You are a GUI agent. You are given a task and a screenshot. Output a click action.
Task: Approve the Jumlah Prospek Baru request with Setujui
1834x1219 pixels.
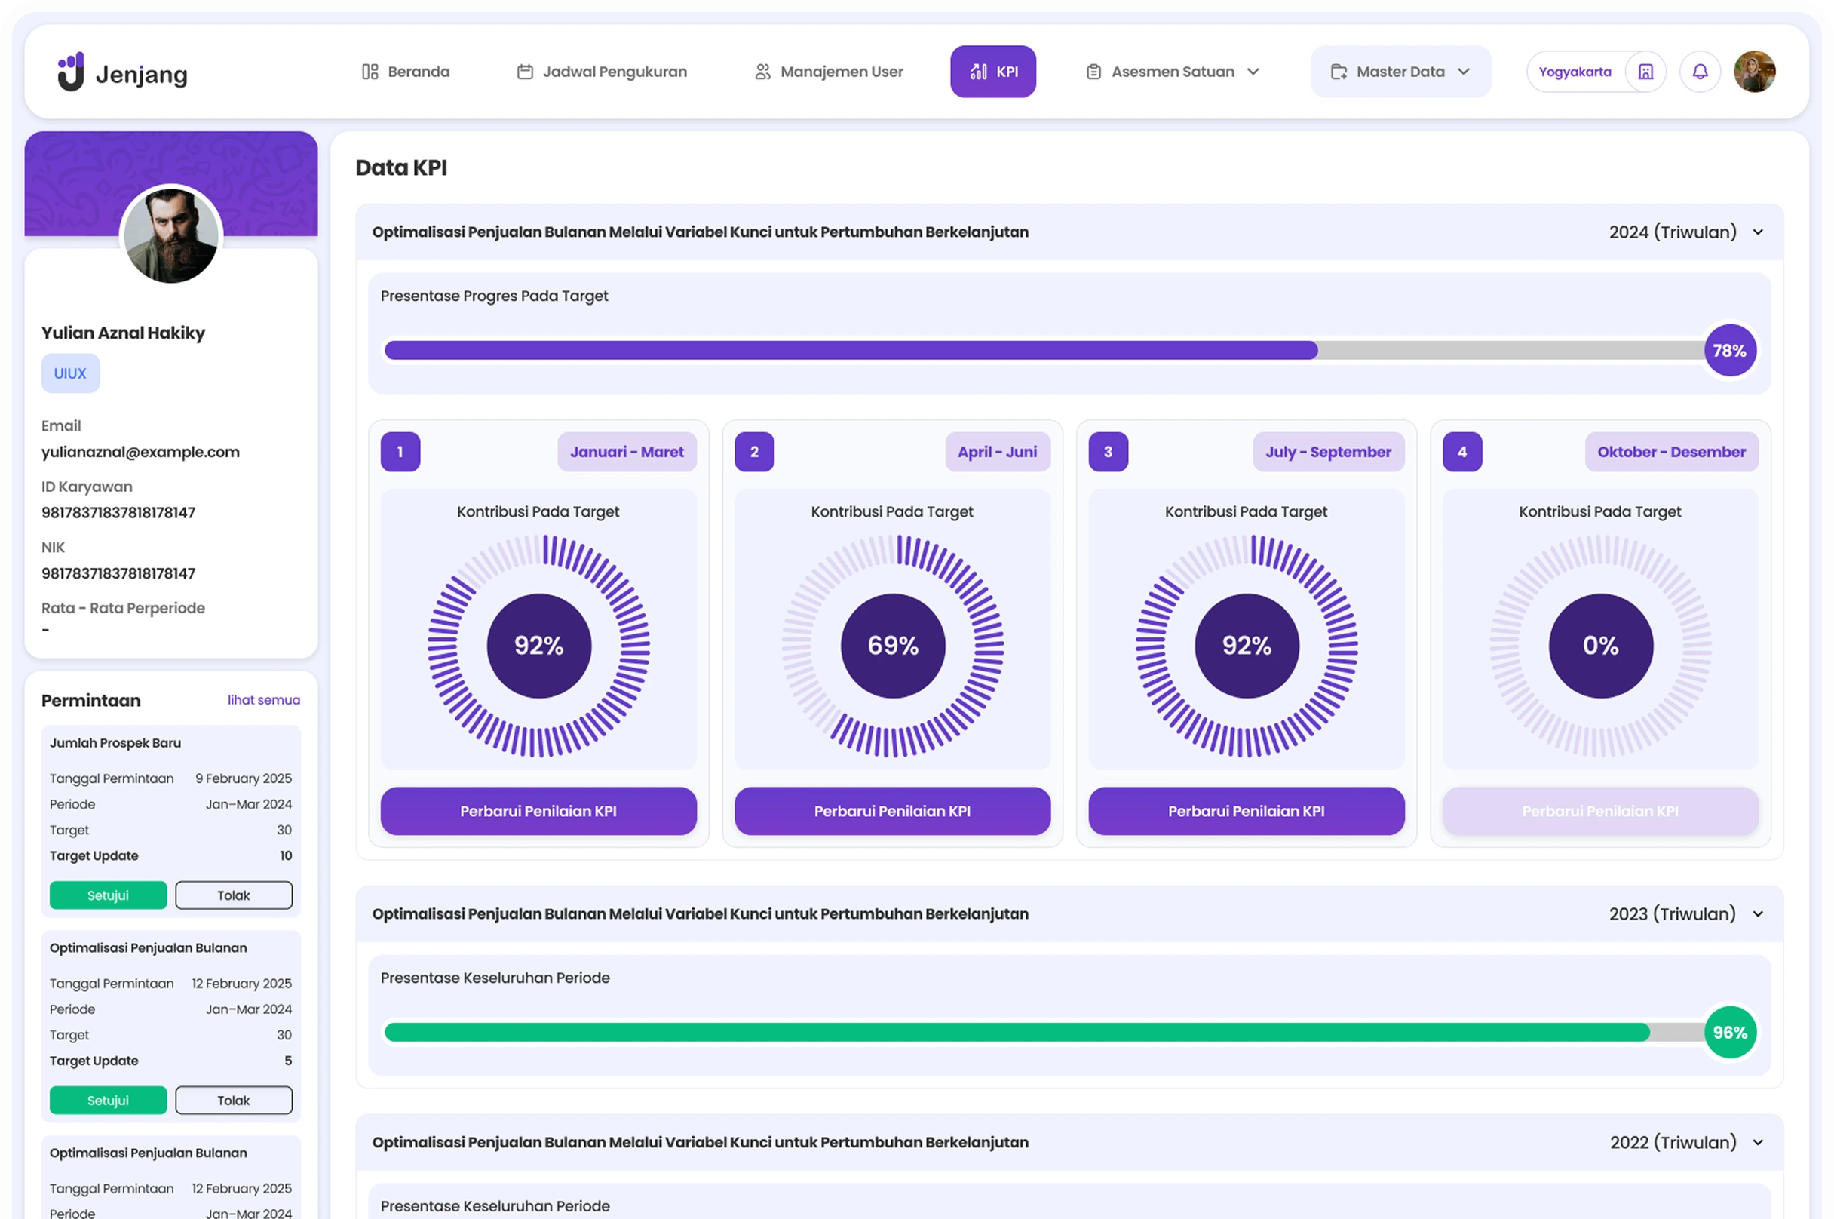108,895
